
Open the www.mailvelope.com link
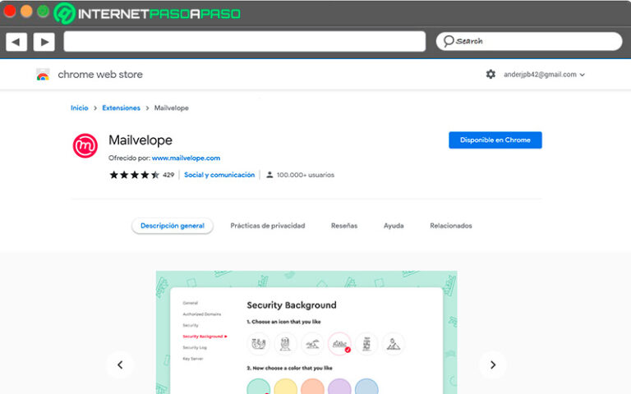(186, 158)
